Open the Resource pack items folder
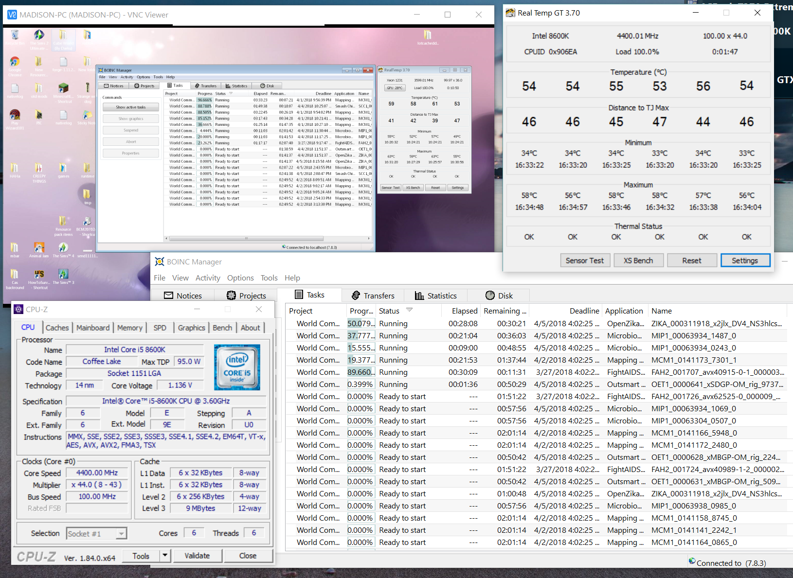The image size is (793, 578). pyautogui.click(x=63, y=221)
